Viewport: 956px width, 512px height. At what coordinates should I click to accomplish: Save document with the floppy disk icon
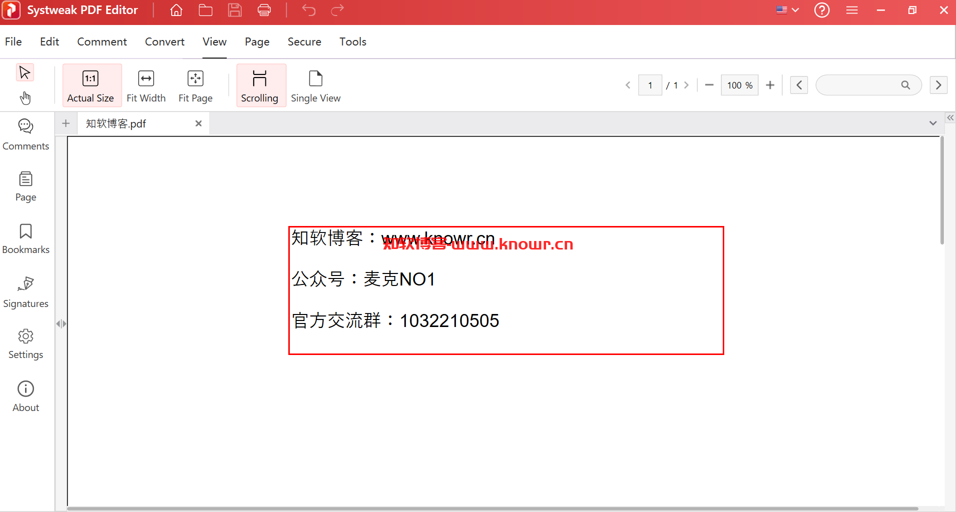235,10
